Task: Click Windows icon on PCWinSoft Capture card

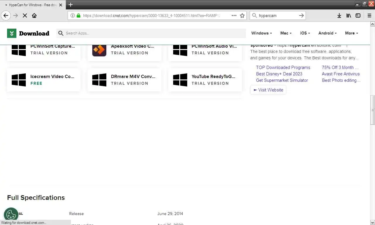Action: coord(19,50)
